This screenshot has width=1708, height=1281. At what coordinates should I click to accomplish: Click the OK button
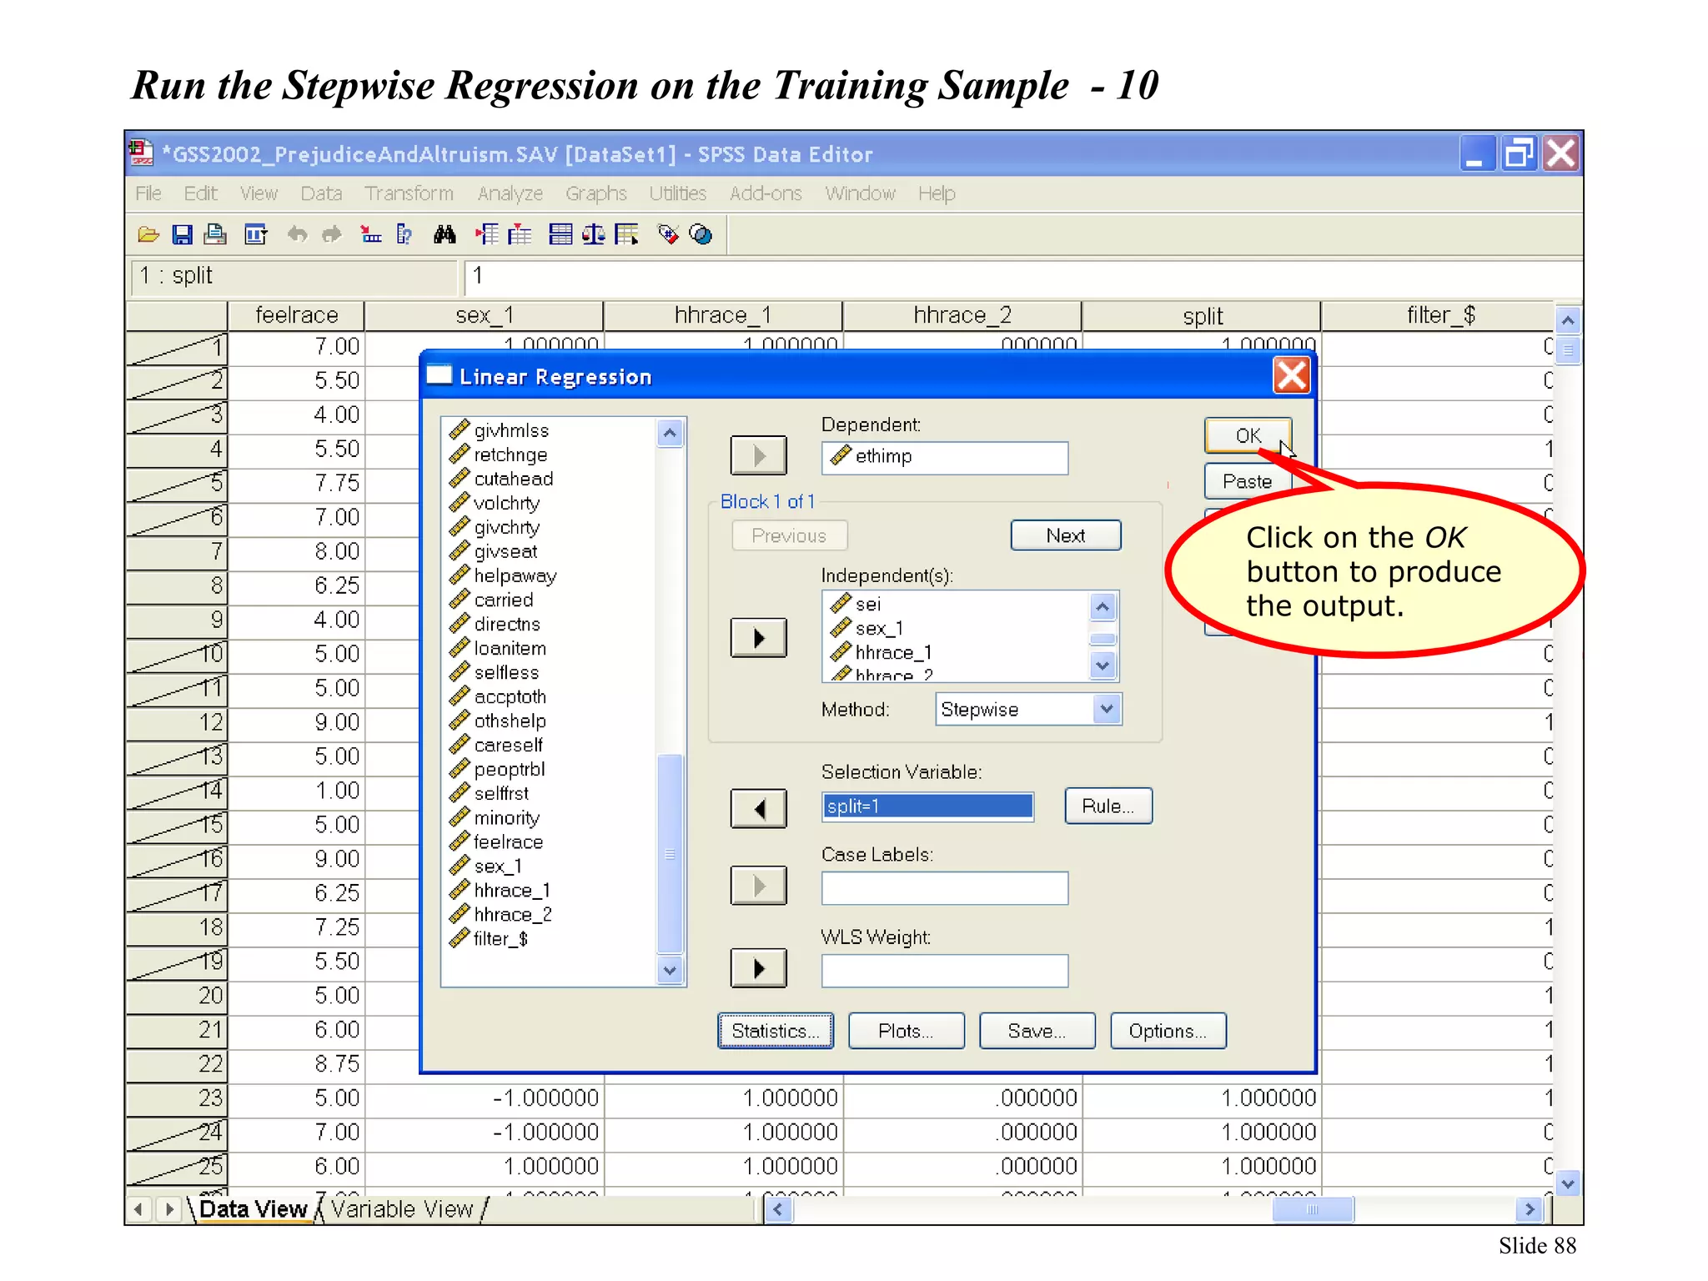pyautogui.click(x=1248, y=435)
